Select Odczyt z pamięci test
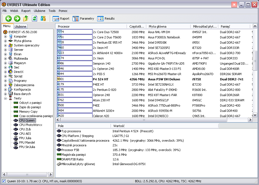This screenshot has width=259, height=185. (x=30, y=103)
